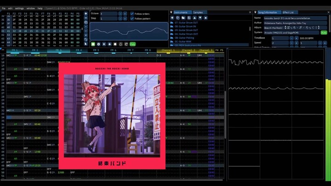Viewport: 331px width, 186px height.
Task: Open the settings menu
Action: 19,8
